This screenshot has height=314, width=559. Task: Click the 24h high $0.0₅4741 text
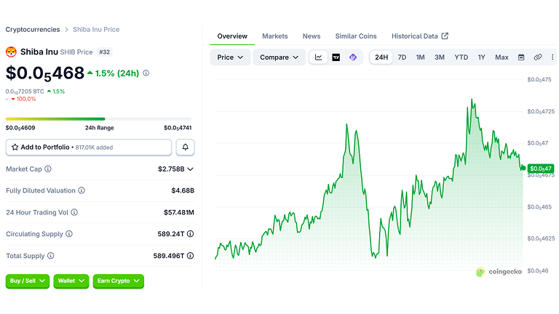178,128
